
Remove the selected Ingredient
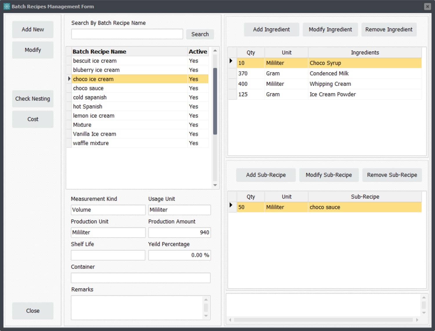(389, 29)
